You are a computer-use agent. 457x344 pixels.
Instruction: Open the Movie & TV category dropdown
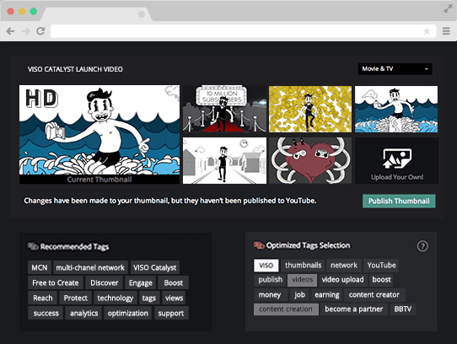click(395, 69)
